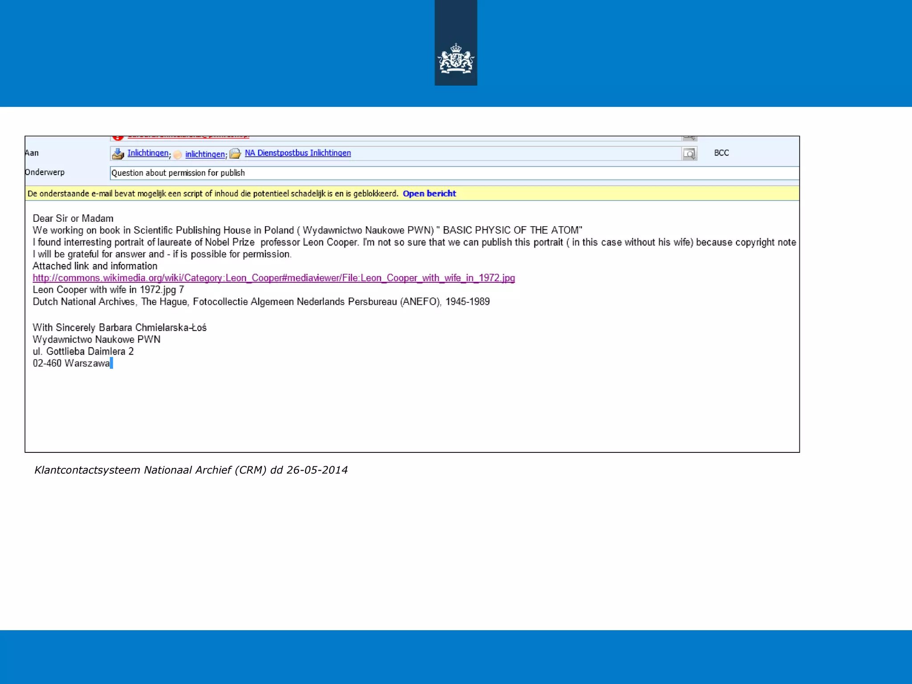Viewport: 912px width, 684px height.
Task: Click the 'Leon Cooper with wife in 1972.jpg 7' text
Action: (x=108, y=290)
